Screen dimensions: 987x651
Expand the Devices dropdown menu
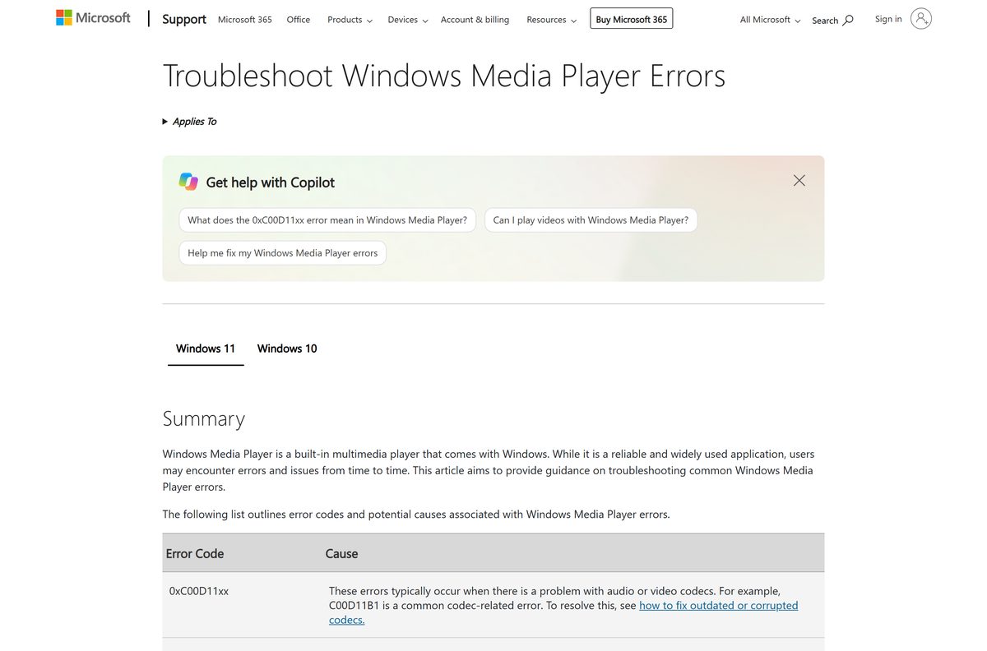pos(408,20)
